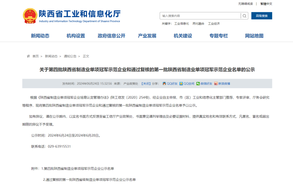Click the national emblem logo
The image size is (293, 191).
30,16
